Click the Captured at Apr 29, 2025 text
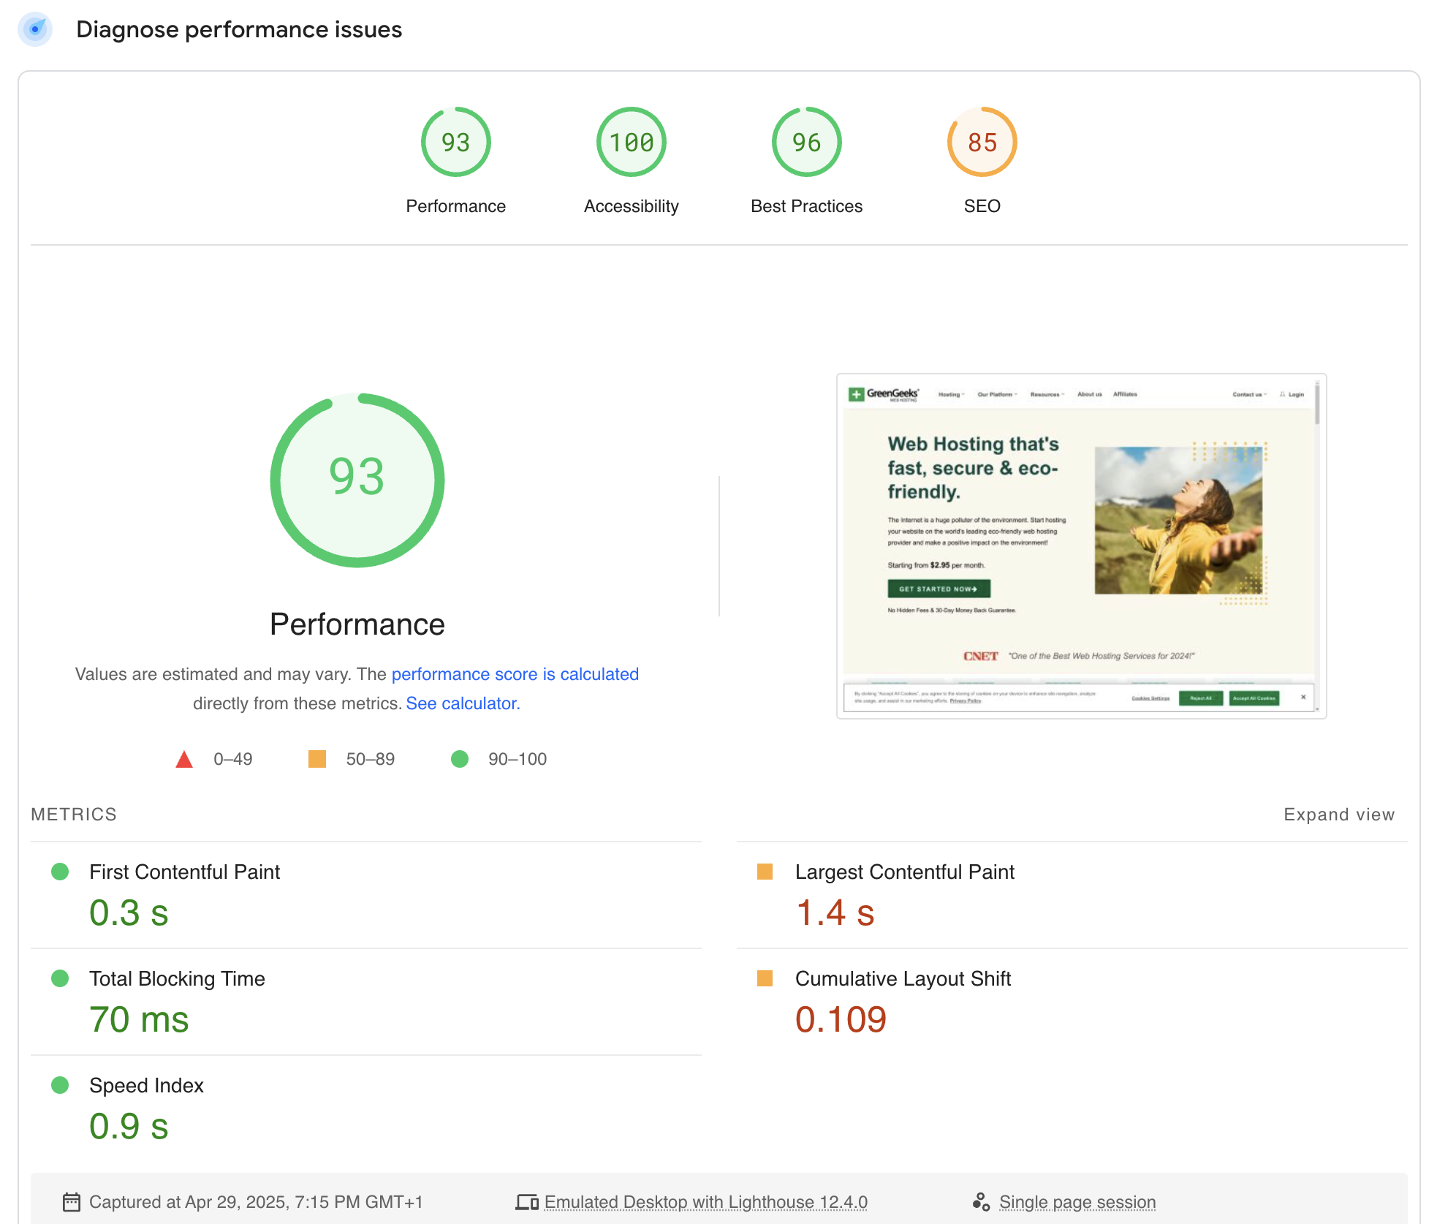The height and width of the screenshot is (1224, 1437). (256, 1202)
